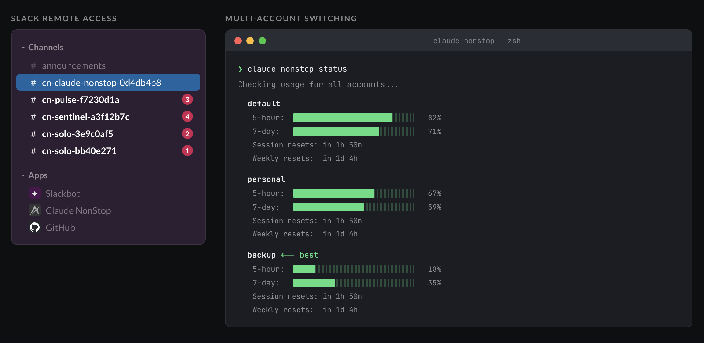Click the green terminal prompt chevron

[x=240, y=69]
